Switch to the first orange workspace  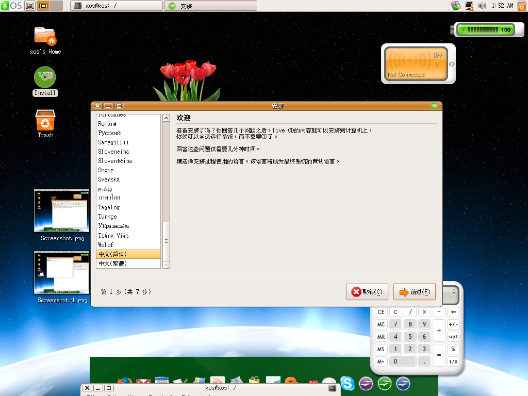43,6
